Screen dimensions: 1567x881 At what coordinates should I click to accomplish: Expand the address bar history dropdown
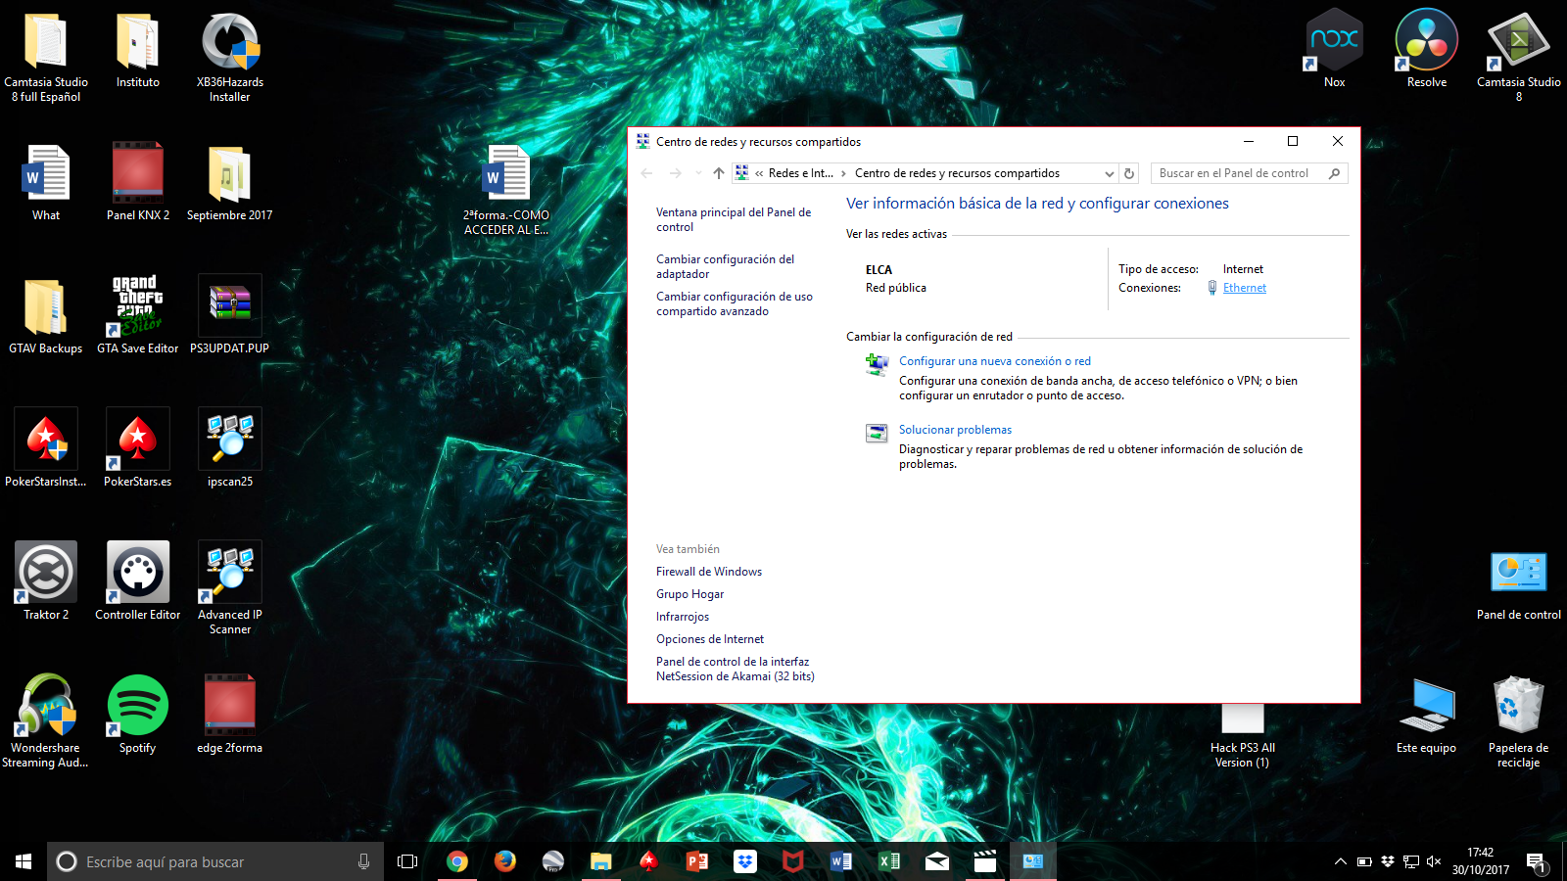[1109, 173]
